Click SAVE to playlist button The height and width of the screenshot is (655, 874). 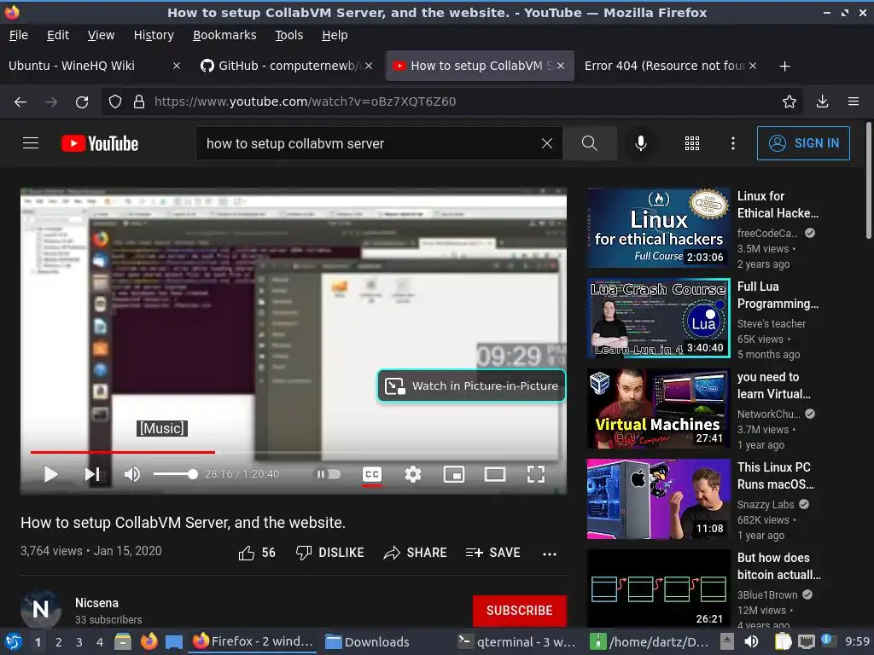[492, 553]
